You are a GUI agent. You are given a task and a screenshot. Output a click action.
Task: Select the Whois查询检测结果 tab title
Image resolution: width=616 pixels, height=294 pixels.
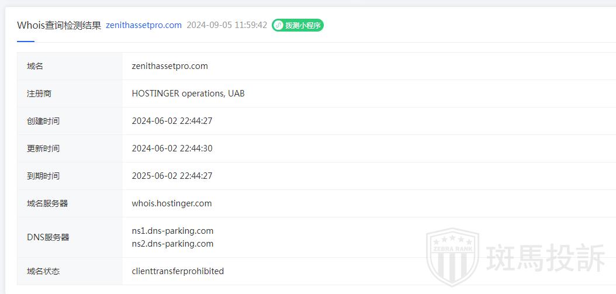pyautogui.click(x=59, y=25)
